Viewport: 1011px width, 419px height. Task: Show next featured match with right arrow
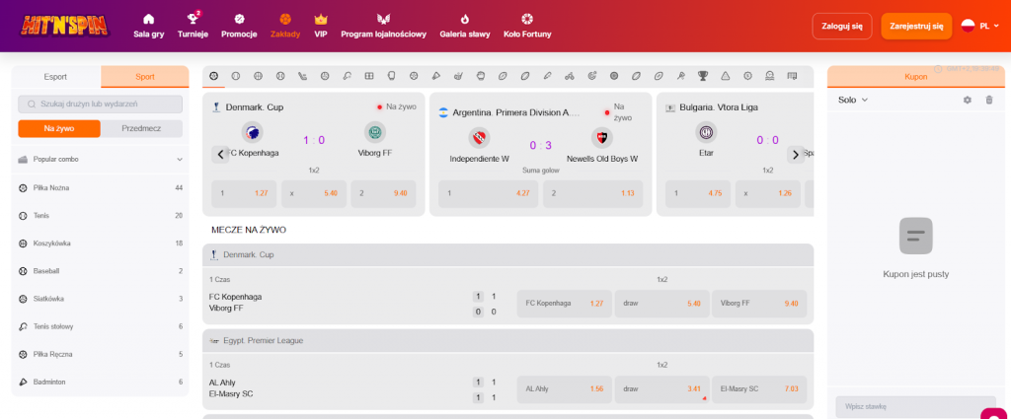click(x=796, y=155)
